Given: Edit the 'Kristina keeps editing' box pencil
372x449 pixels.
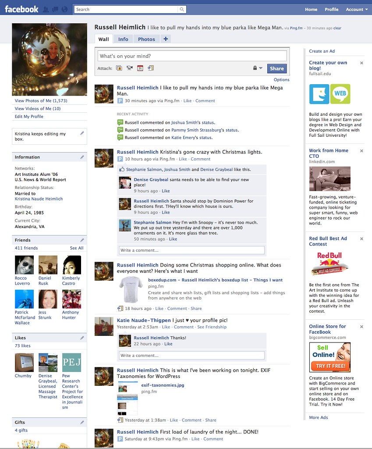Looking at the screenshot, I should [82, 133].
